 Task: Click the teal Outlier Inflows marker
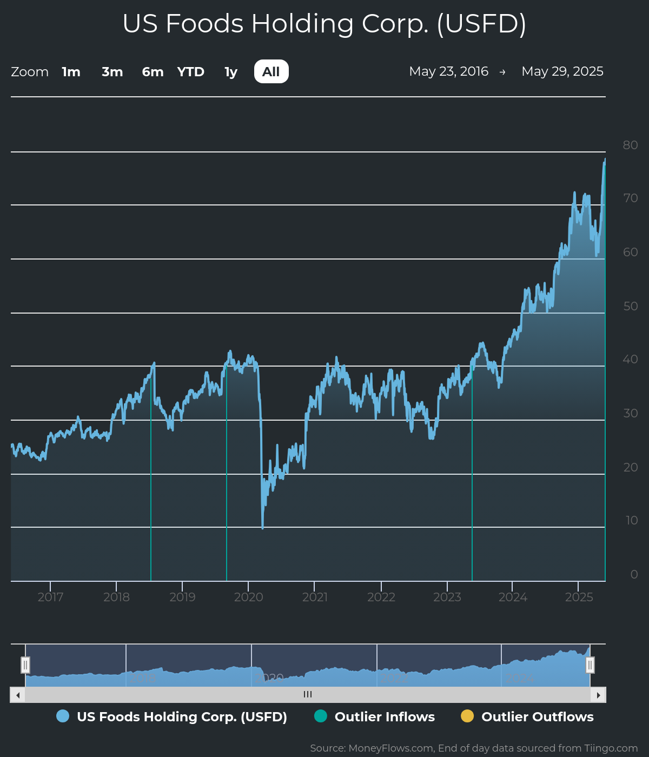pos(321,716)
